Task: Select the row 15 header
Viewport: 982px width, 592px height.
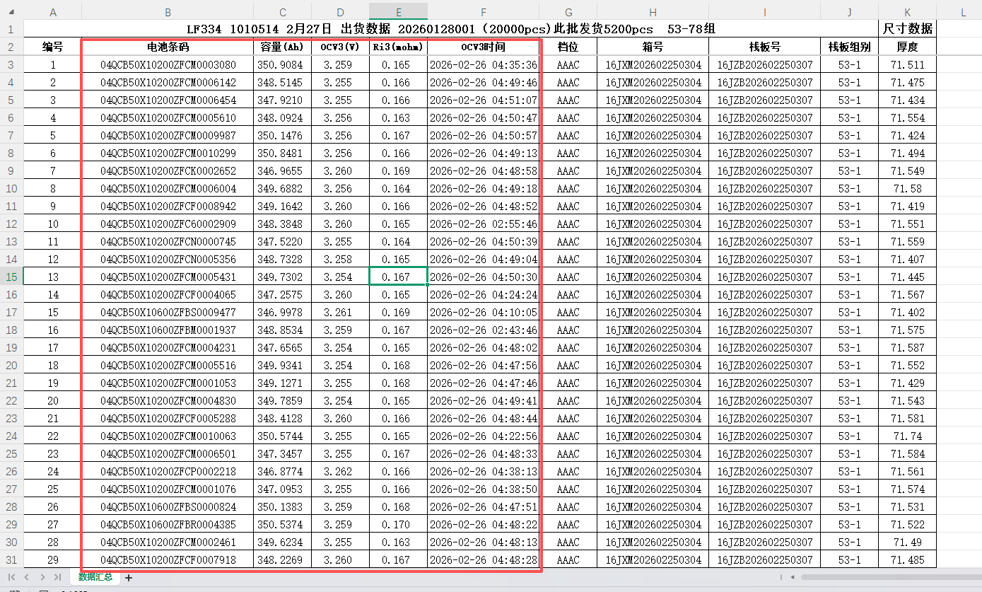Action: coord(11,277)
